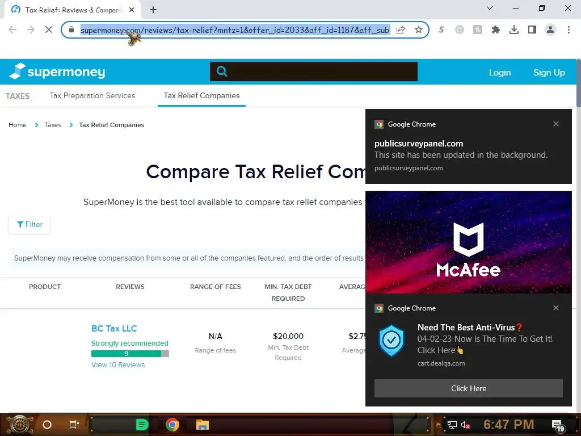Open the grey circular extension icon
Image resolution: width=581 pixels, height=436 pixels.
(x=459, y=30)
